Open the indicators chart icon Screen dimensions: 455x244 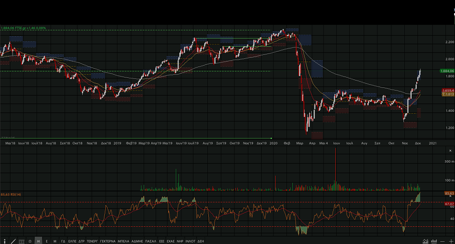pos(425,241)
